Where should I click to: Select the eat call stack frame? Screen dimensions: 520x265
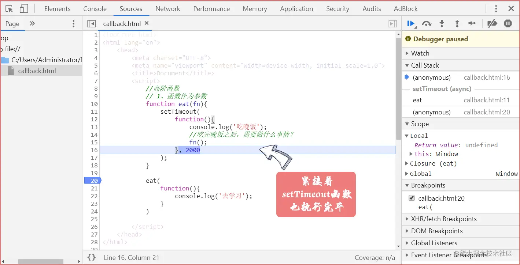coord(461,100)
